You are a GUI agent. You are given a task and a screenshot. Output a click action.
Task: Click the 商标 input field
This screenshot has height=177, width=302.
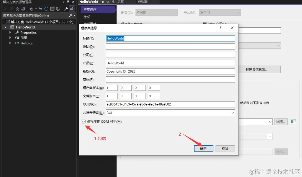pos(171,79)
